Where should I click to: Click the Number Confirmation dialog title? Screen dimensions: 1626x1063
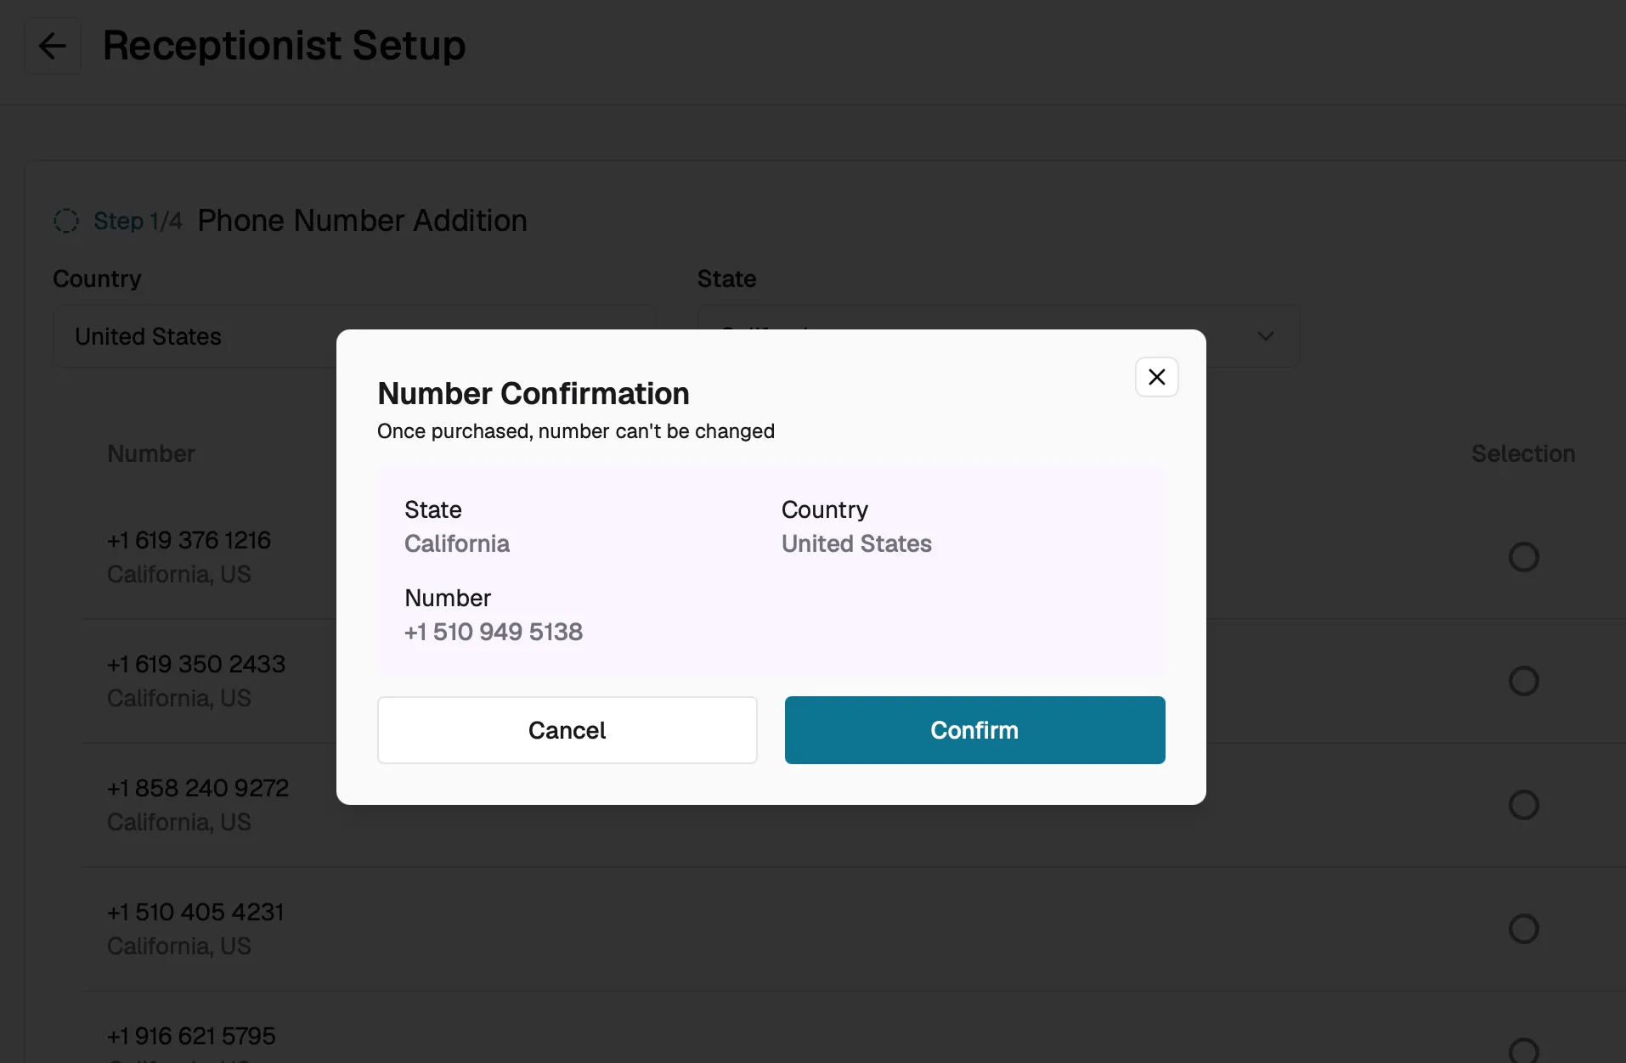coord(534,393)
